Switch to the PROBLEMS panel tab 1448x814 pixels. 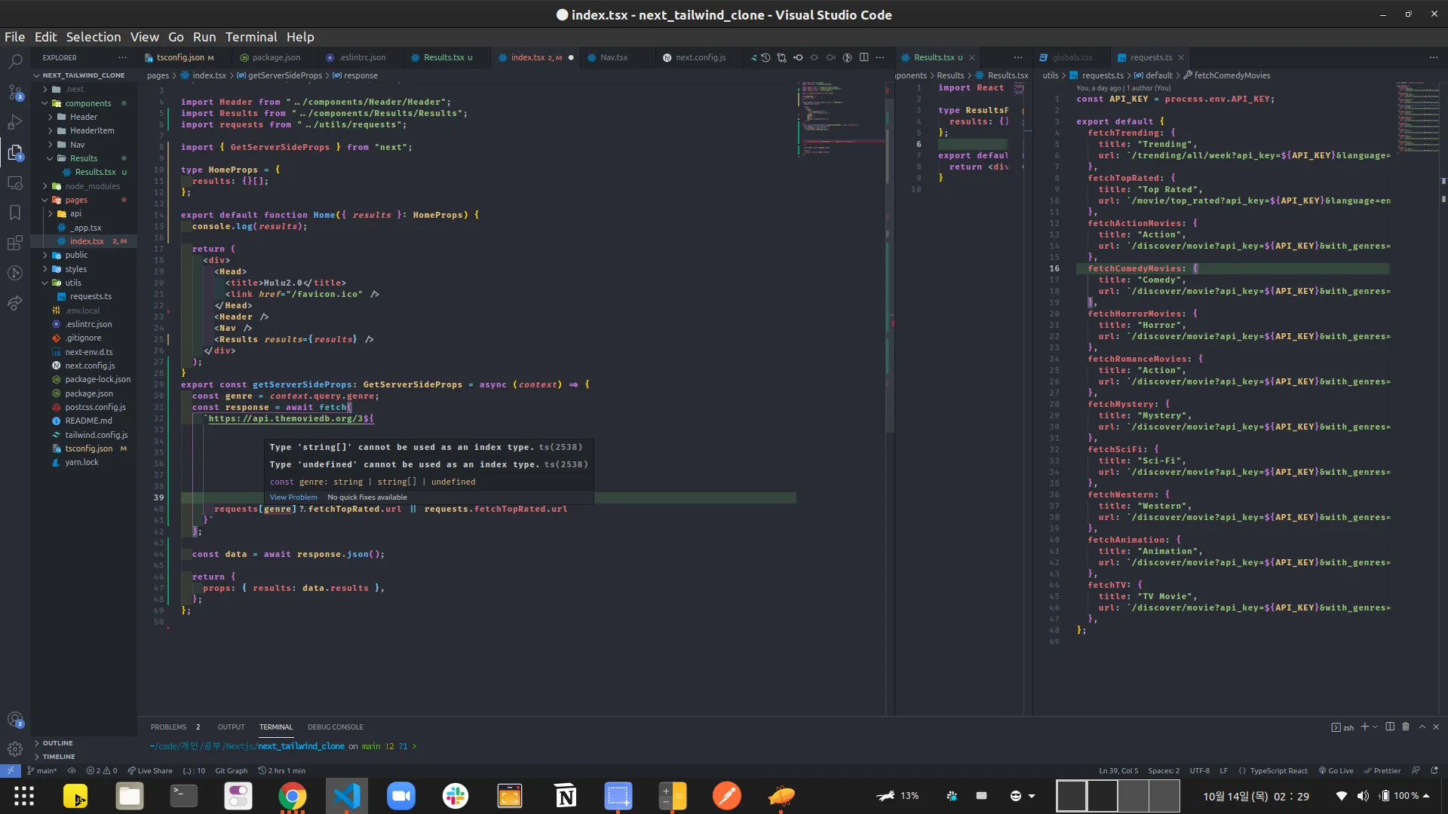(x=169, y=727)
